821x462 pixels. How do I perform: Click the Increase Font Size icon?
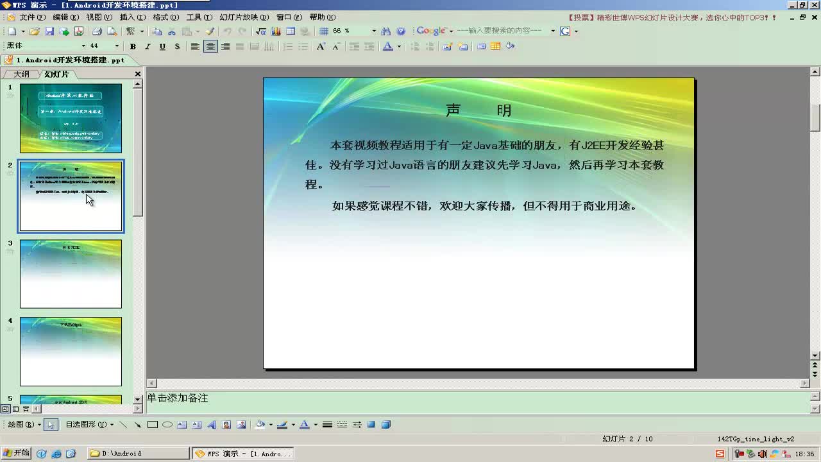[x=321, y=46]
